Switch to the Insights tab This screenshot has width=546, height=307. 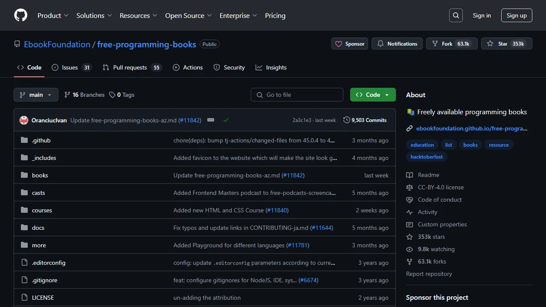coord(271,67)
